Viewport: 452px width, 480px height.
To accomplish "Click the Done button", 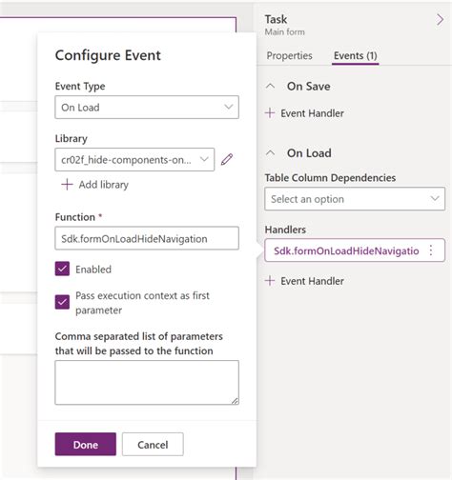I will [x=86, y=444].
